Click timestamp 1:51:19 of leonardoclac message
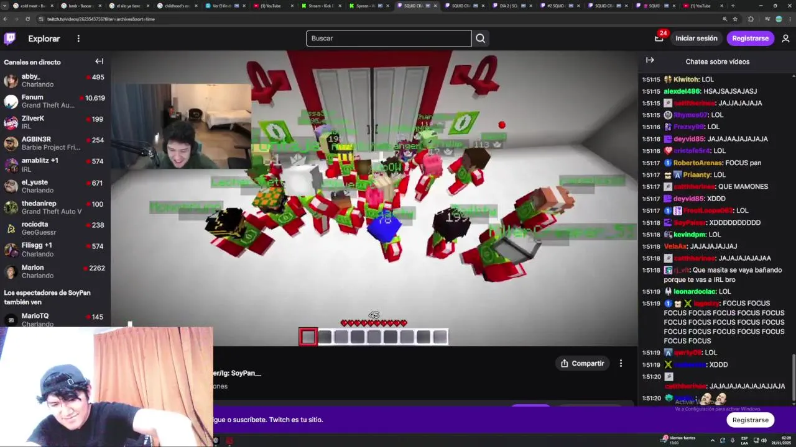 pyautogui.click(x=651, y=291)
